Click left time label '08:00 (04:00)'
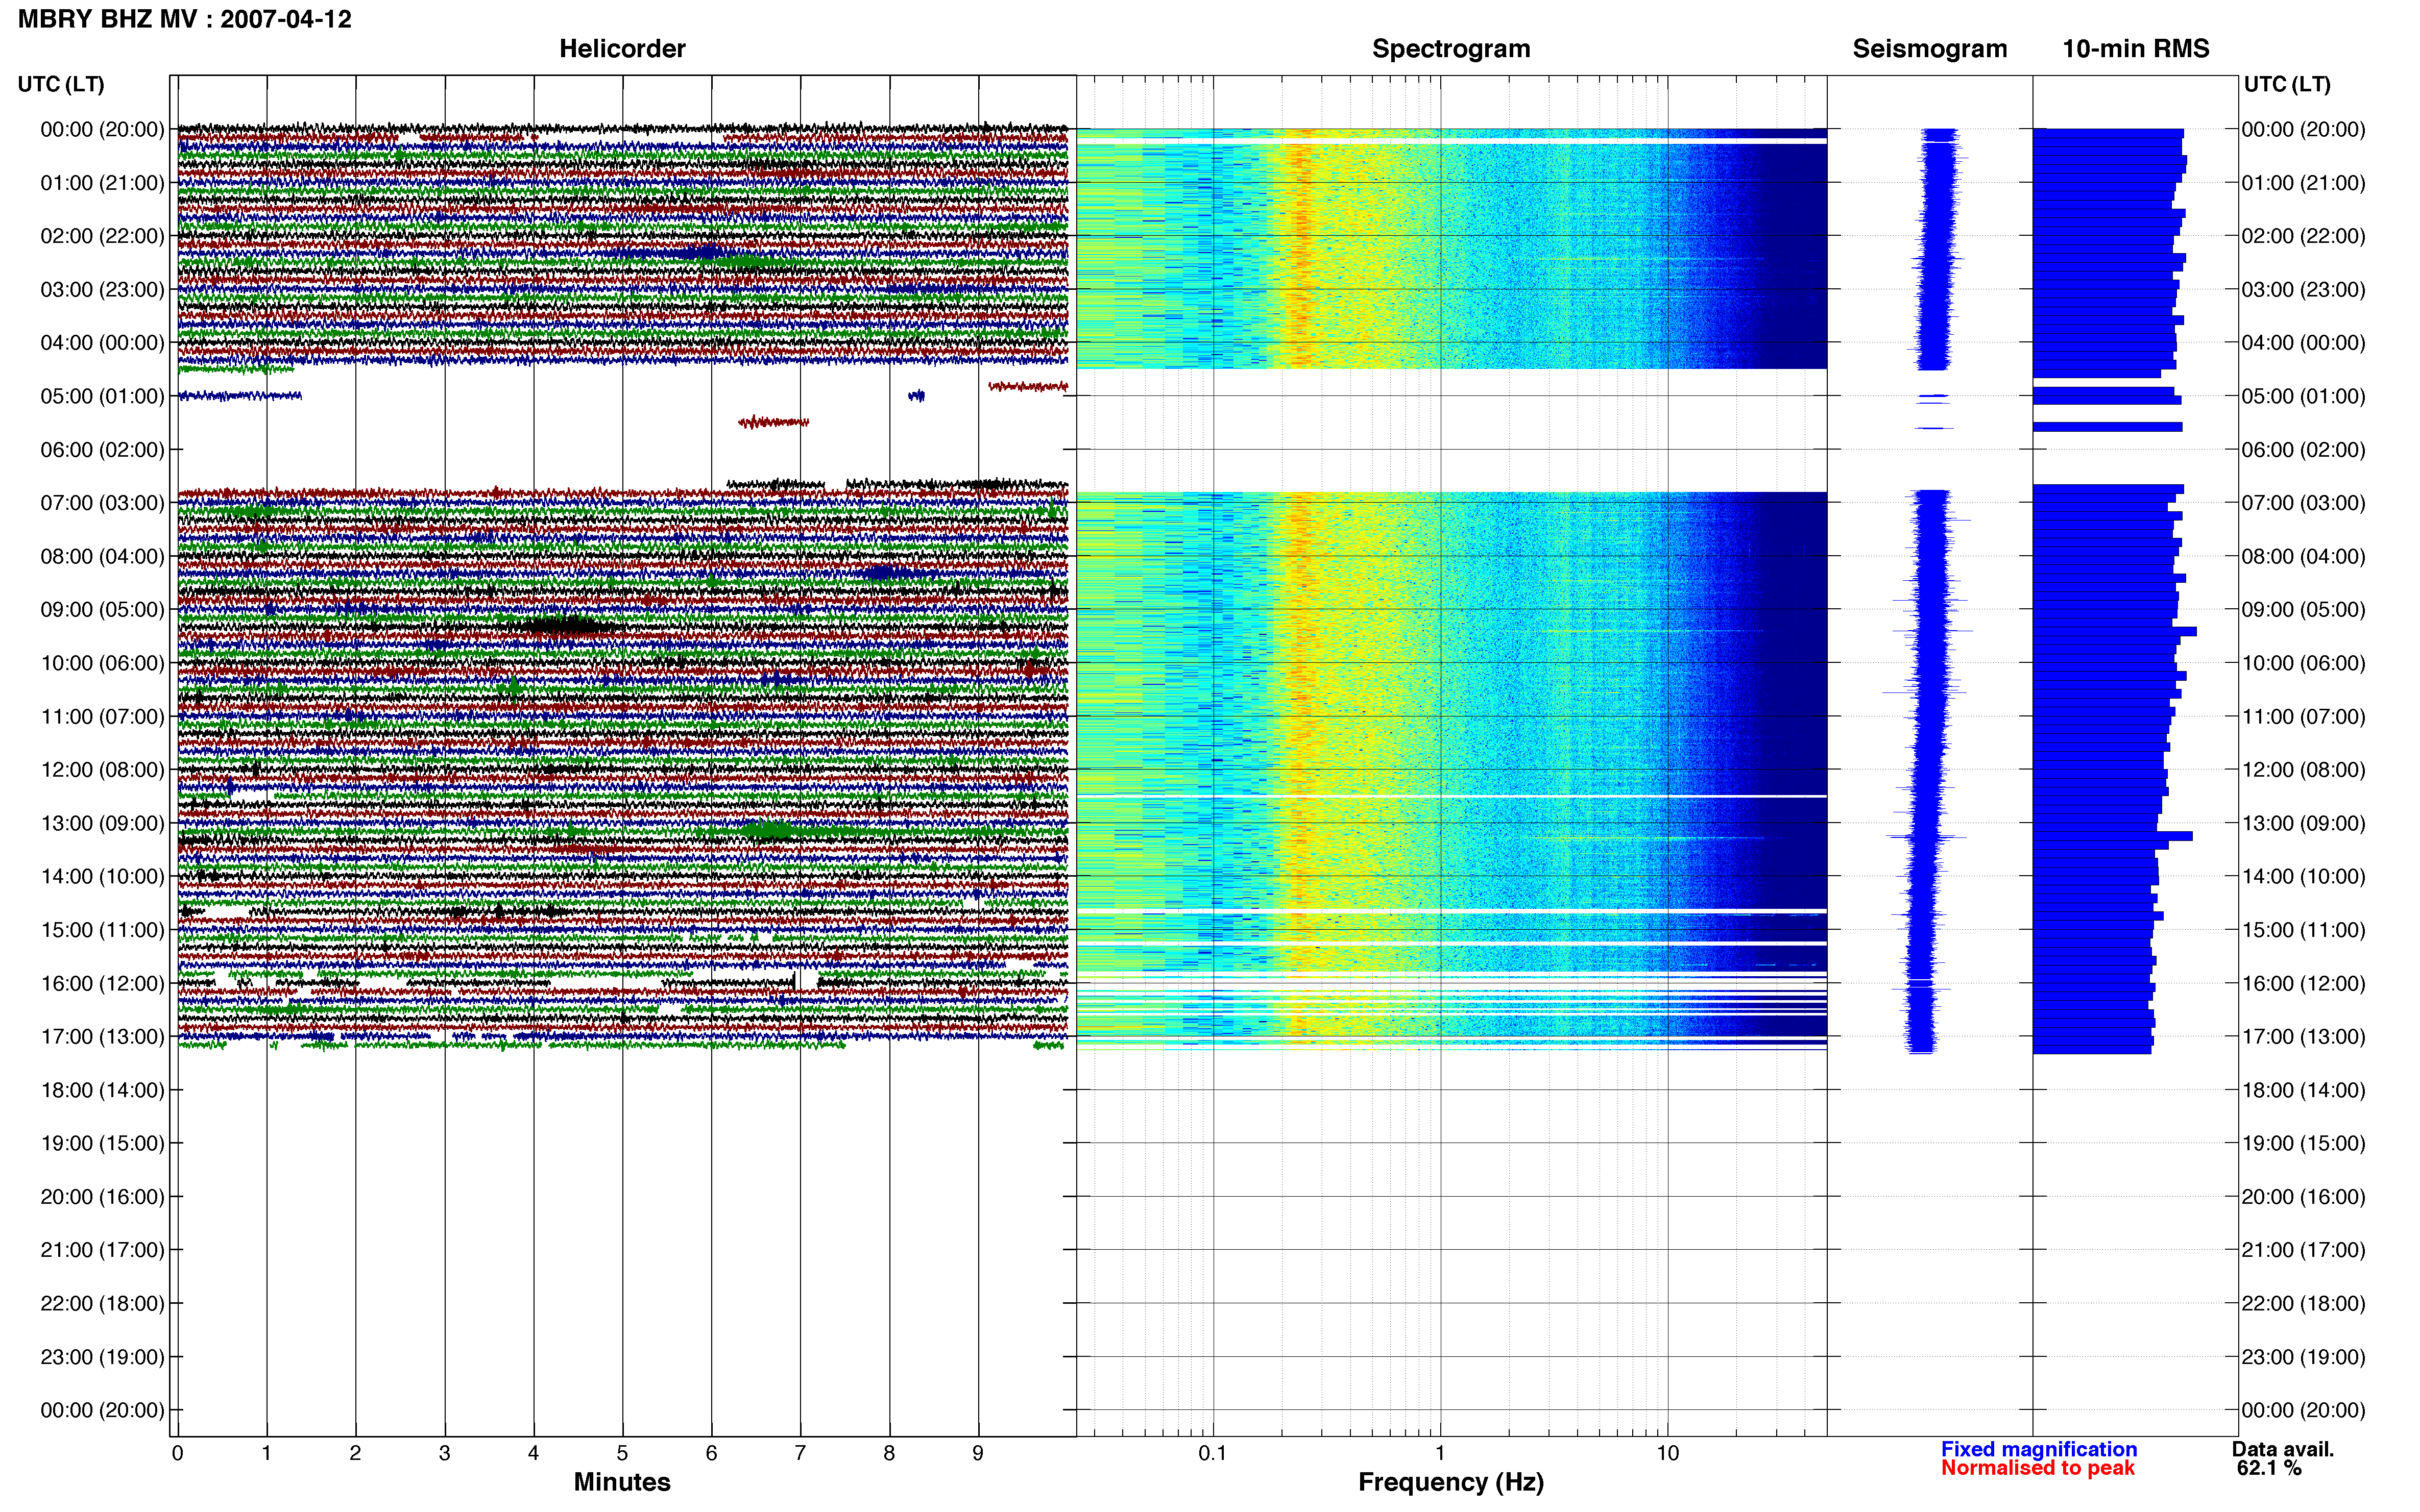Image resolution: width=2420 pixels, height=1512 pixels. pyautogui.click(x=102, y=556)
